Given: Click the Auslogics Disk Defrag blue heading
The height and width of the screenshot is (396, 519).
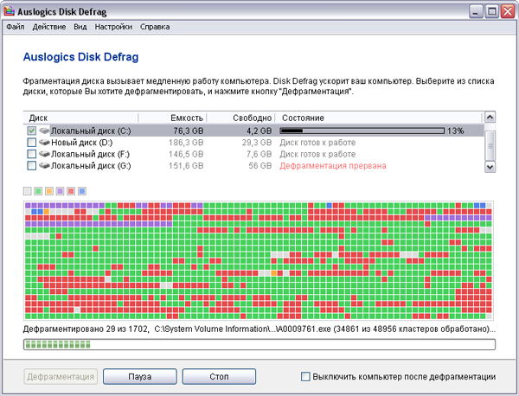Looking at the screenshot, I should point(80,57).
